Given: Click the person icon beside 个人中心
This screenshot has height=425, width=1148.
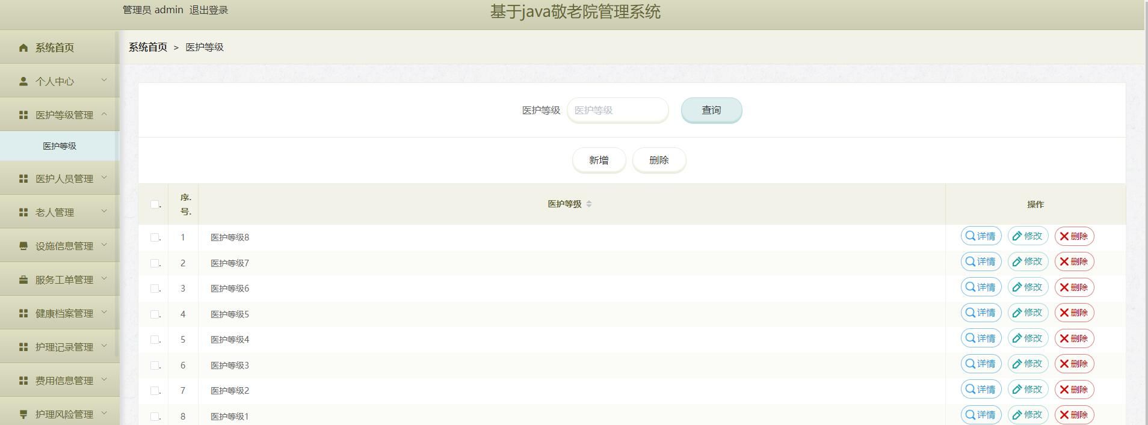Looking at the screenshot, I should [23, 81].
